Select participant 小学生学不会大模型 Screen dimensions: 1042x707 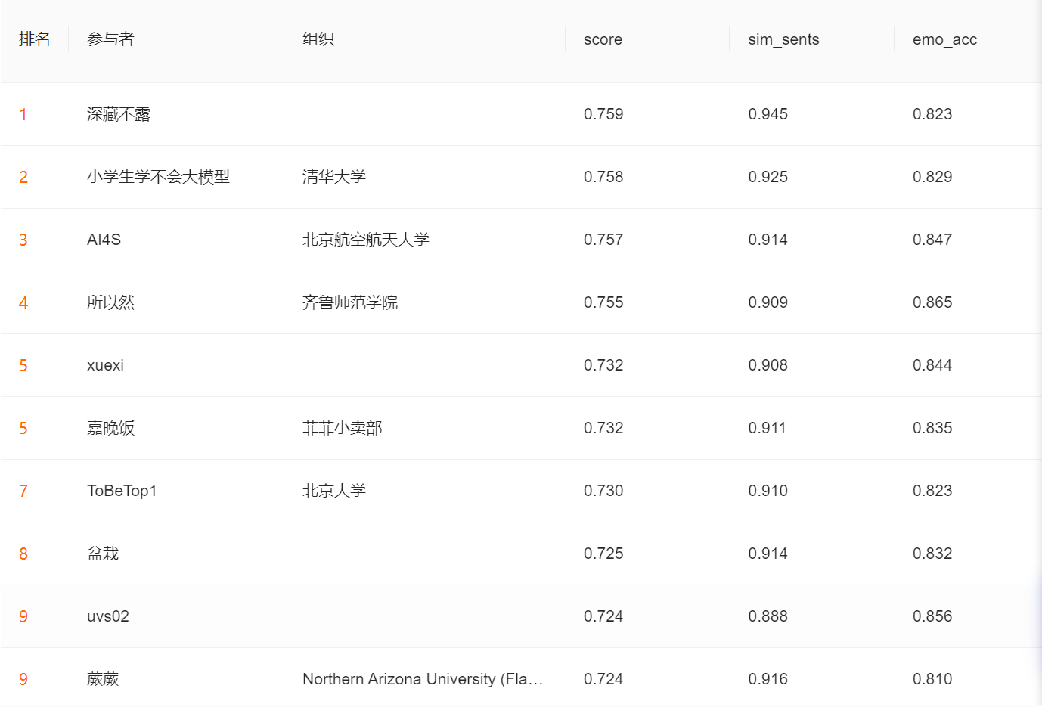coord(158,177)
